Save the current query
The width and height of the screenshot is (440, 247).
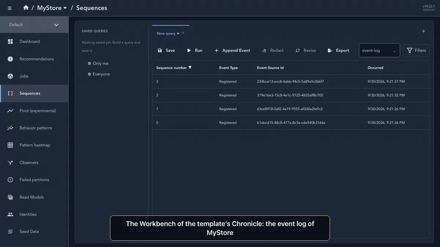tap(166, 50)
